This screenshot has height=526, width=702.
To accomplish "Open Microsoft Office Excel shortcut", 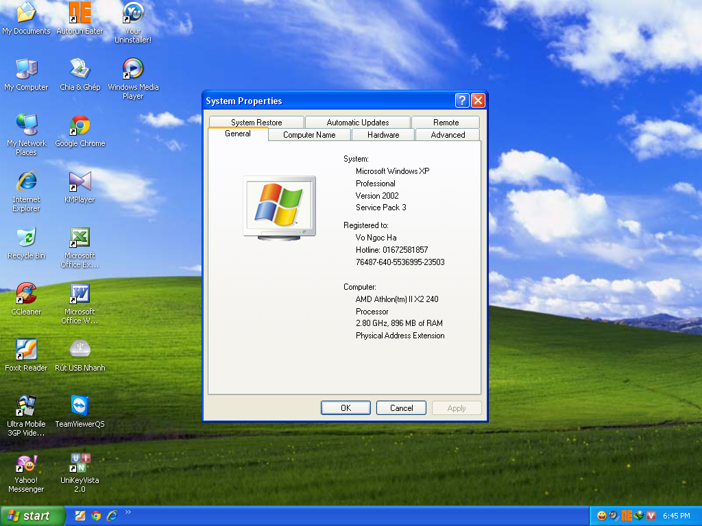I will (80, 247).
